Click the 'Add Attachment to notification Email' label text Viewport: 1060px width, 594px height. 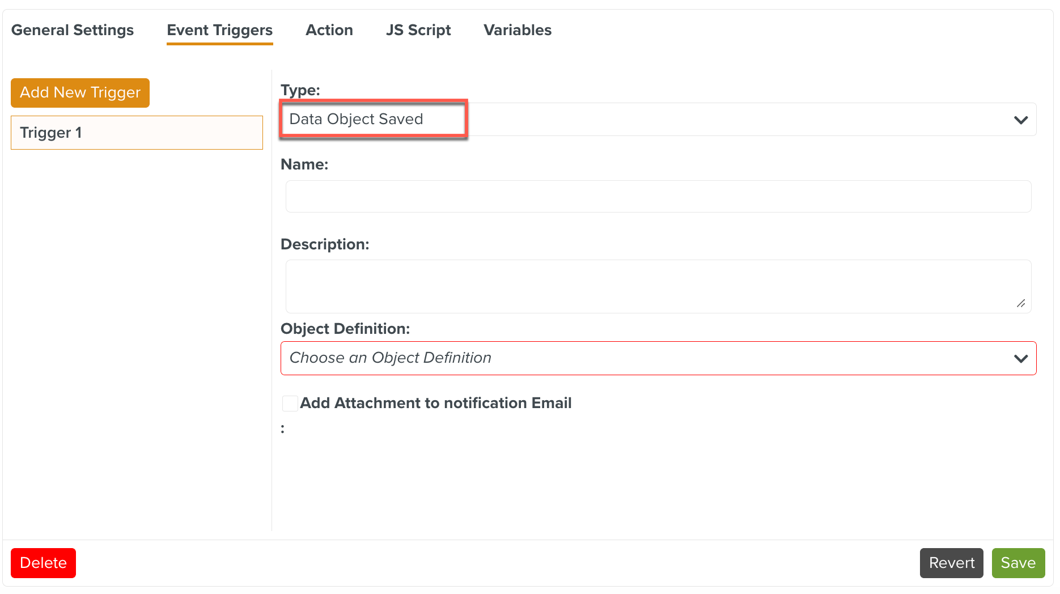[x=435, y=403]
